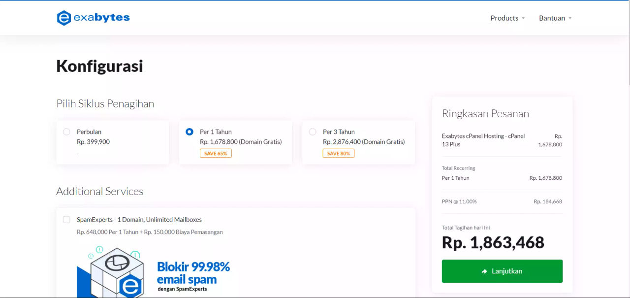Click the SAVE 65% badge

[216, 153]
